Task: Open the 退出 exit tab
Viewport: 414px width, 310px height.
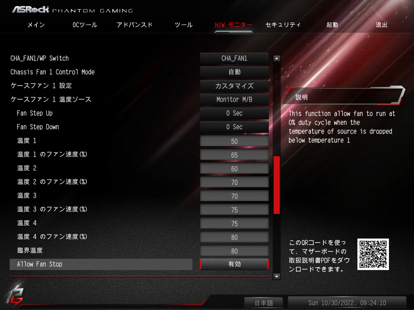Action: [x=382, y=25]
